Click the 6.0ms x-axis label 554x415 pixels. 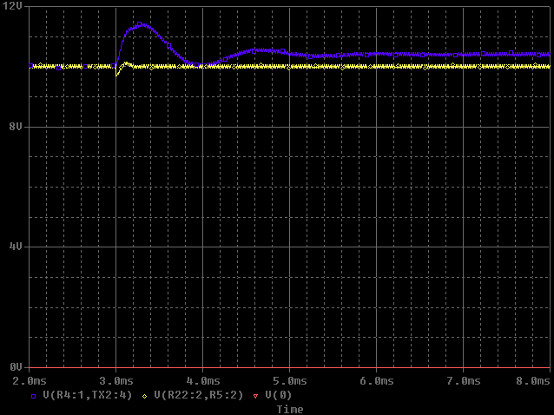[x=377, y=381]
